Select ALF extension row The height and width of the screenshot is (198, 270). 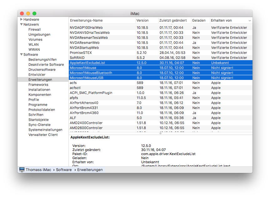[x=160, y=117]
